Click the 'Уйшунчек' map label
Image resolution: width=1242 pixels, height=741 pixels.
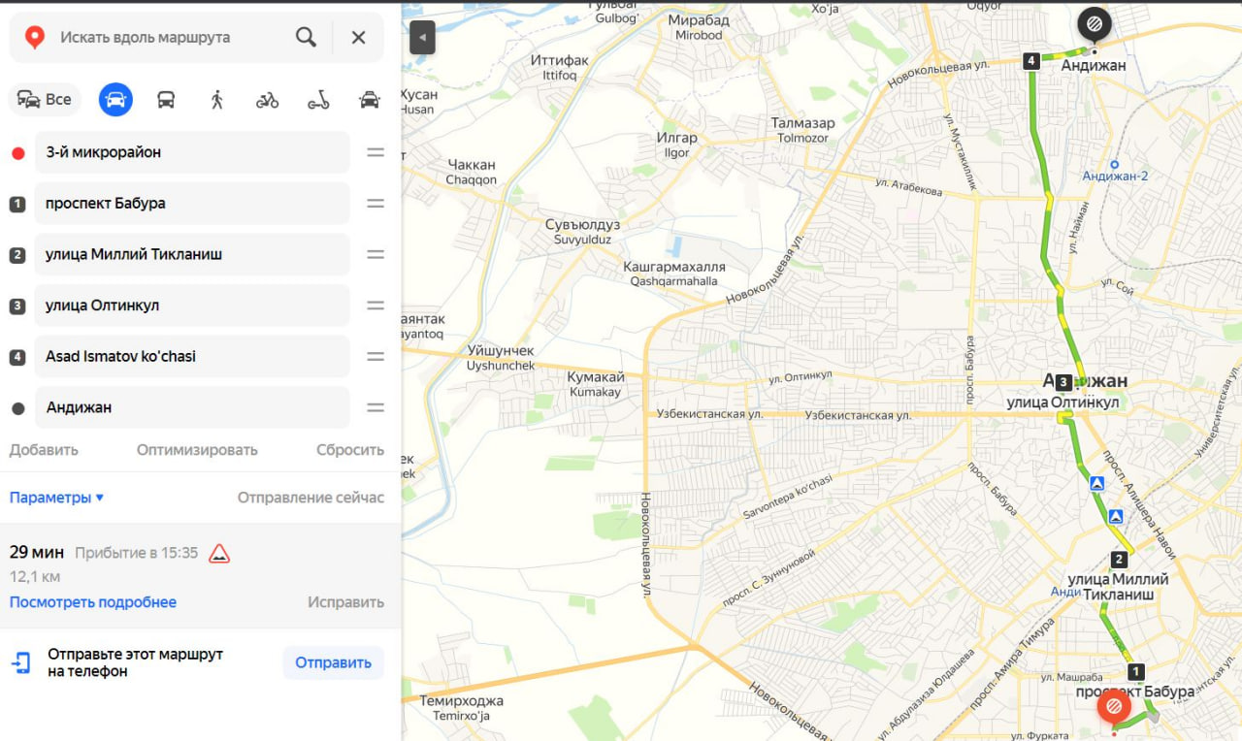pyautogui.click(x=501, y=350)
